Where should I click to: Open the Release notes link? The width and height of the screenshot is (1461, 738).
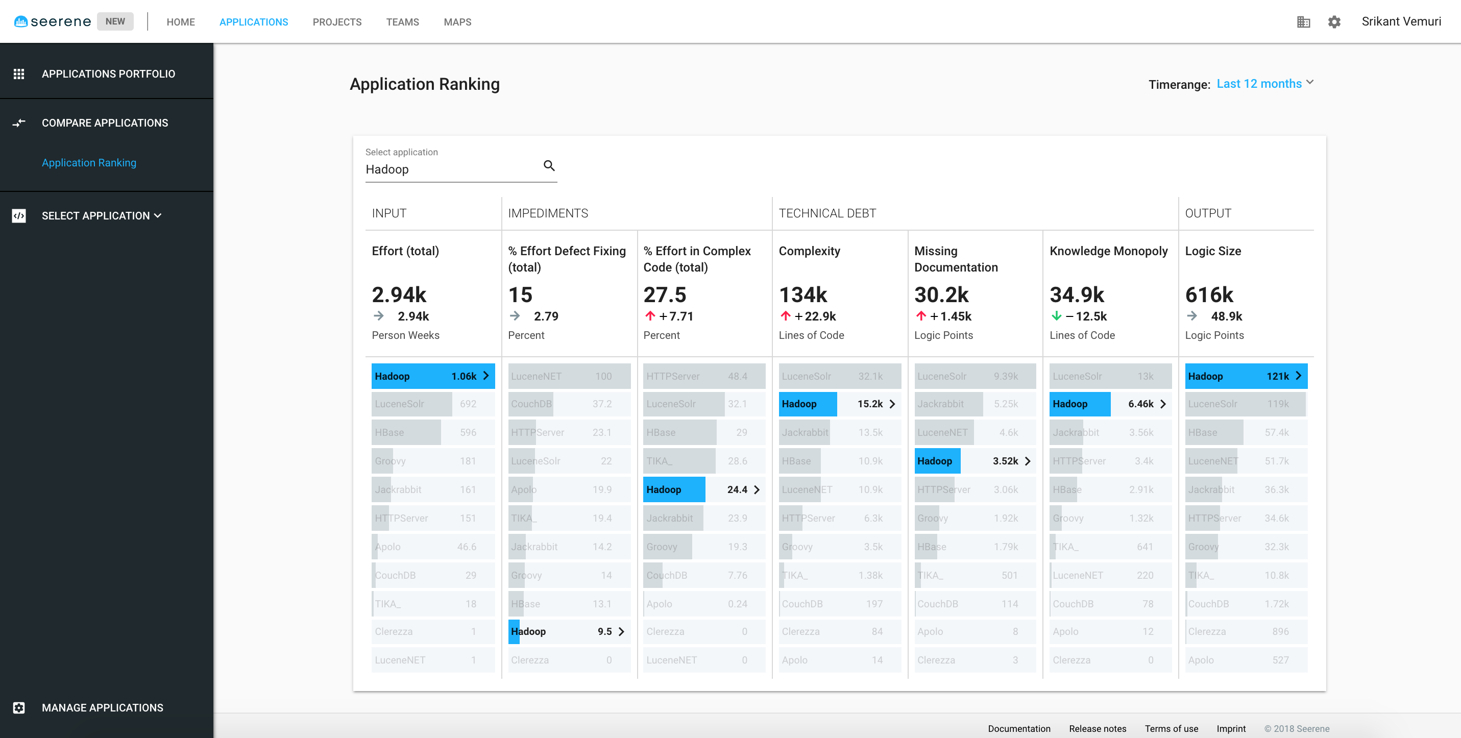(1097, 728)
